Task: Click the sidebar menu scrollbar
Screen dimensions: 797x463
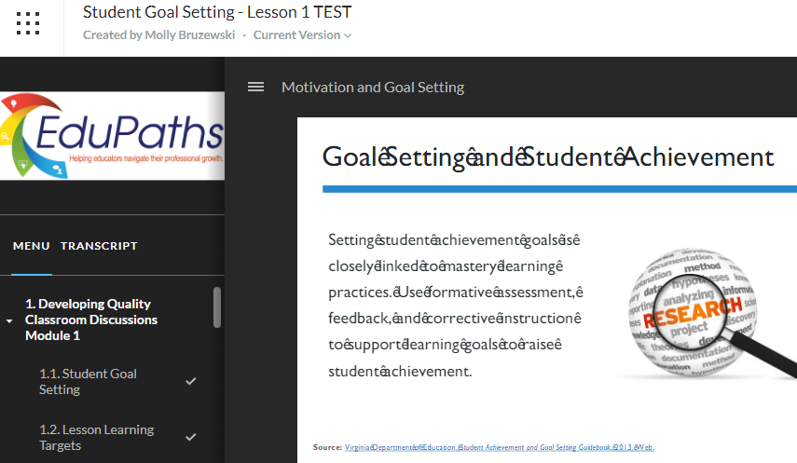Action: pyautogui.click(x=217, y=307)
